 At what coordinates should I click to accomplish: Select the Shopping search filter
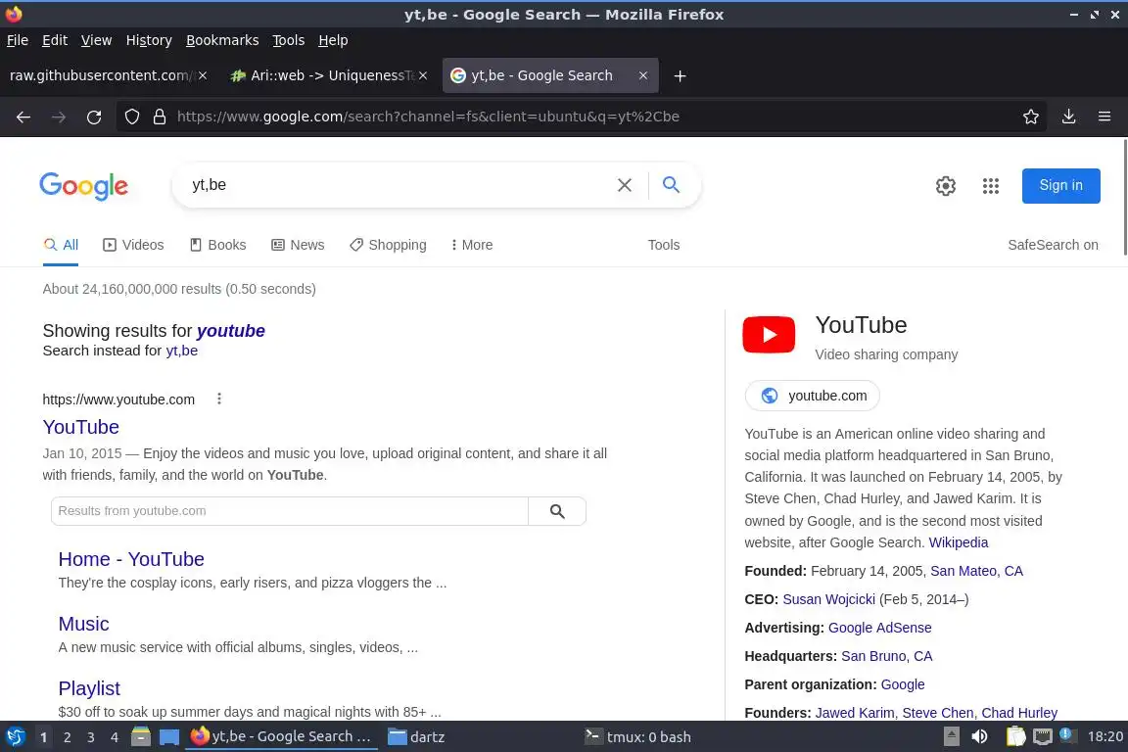(x=389, y=245)
